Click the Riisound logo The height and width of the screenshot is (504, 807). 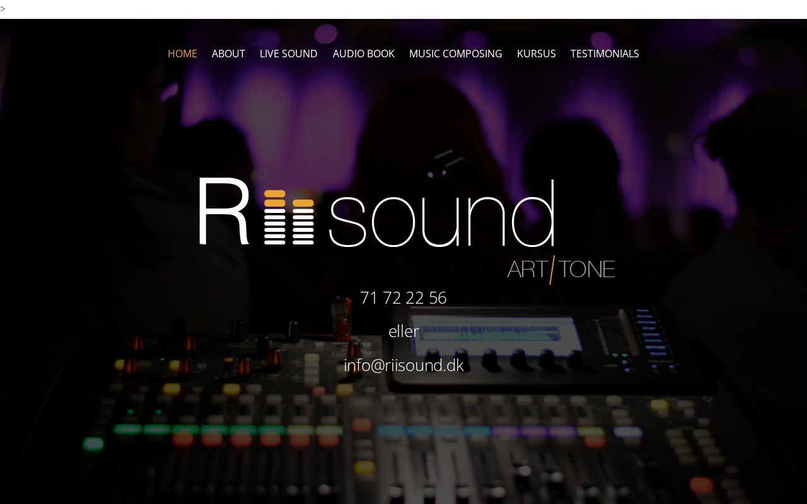(x=376, y=213)
